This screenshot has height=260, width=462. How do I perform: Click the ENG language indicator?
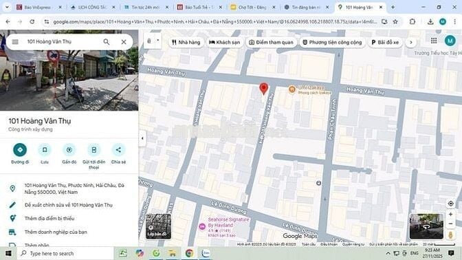pyautogui.click(x=414, y=253)
